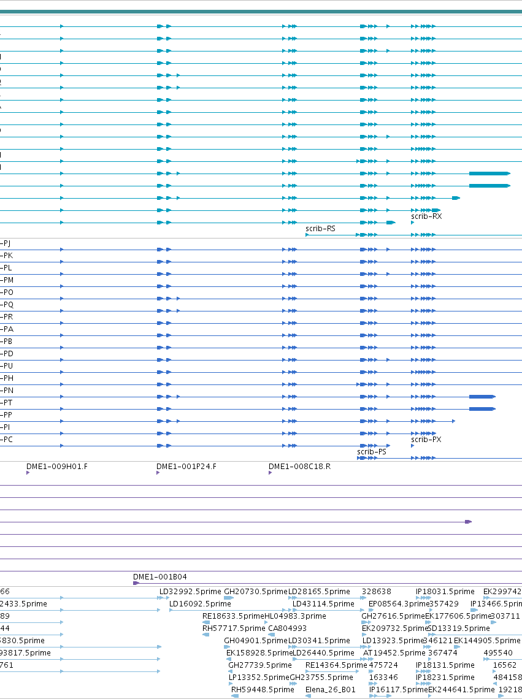522x699 pixels.
Task: Select the -PT isoform row label
Action: click(x=6, y=403)
